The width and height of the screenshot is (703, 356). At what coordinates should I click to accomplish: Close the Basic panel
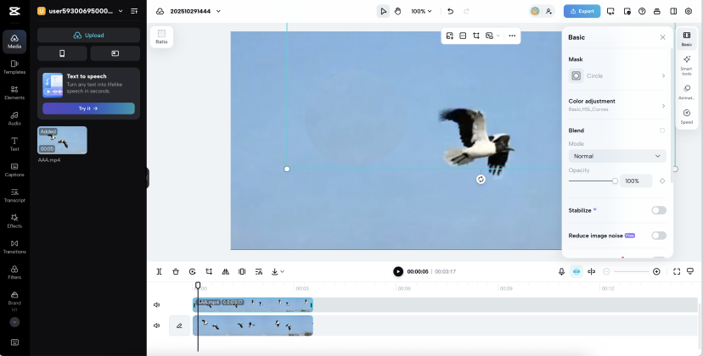[662, 37]
